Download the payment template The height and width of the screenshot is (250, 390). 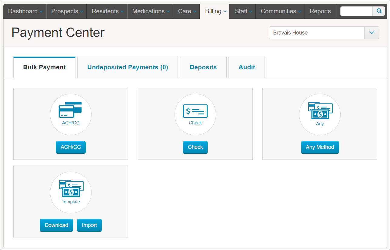click(x=56, y=225)
